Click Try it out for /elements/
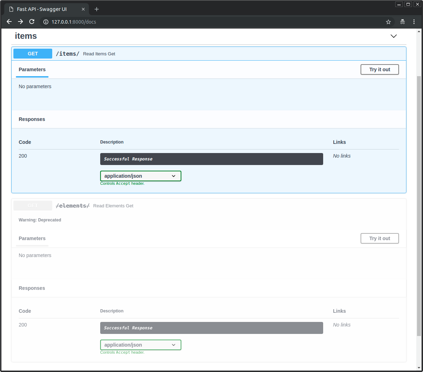 [380, 238]
